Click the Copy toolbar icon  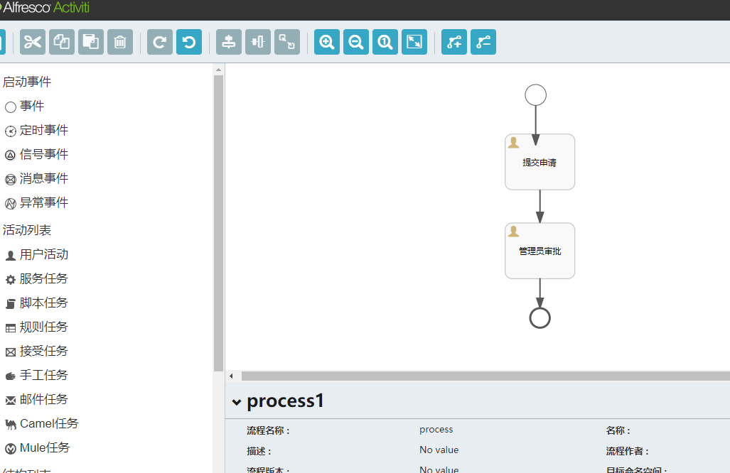coord(62,42)
